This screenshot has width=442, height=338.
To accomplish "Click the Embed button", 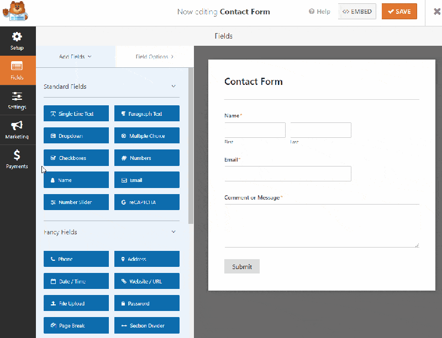I will [x=357, y=10].
